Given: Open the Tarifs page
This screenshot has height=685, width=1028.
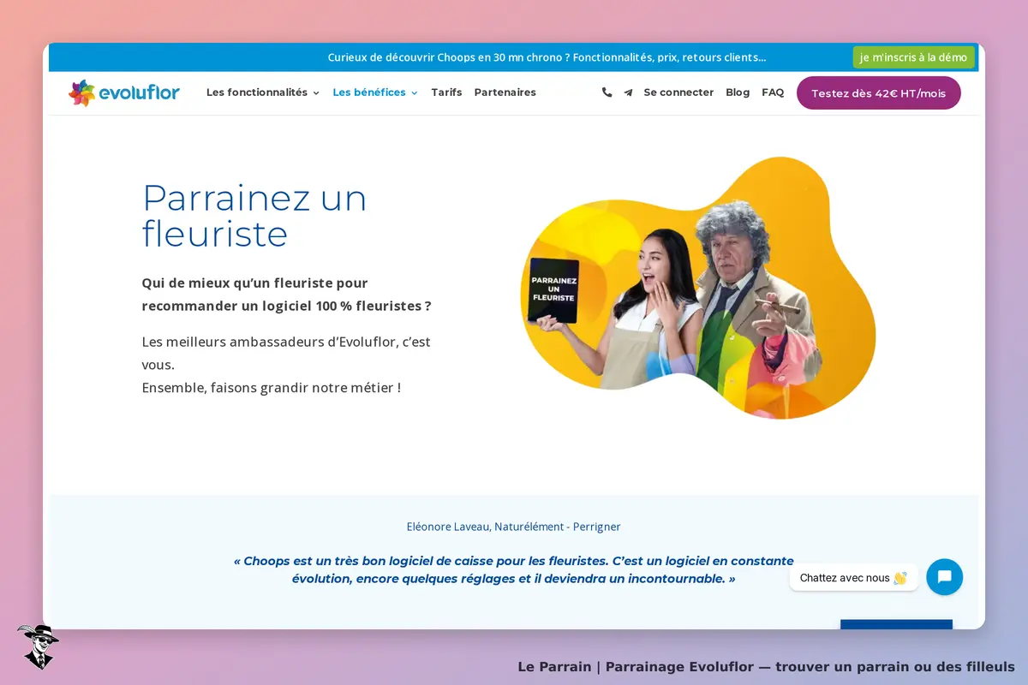Looking at the screenshot, I should 446,92.
